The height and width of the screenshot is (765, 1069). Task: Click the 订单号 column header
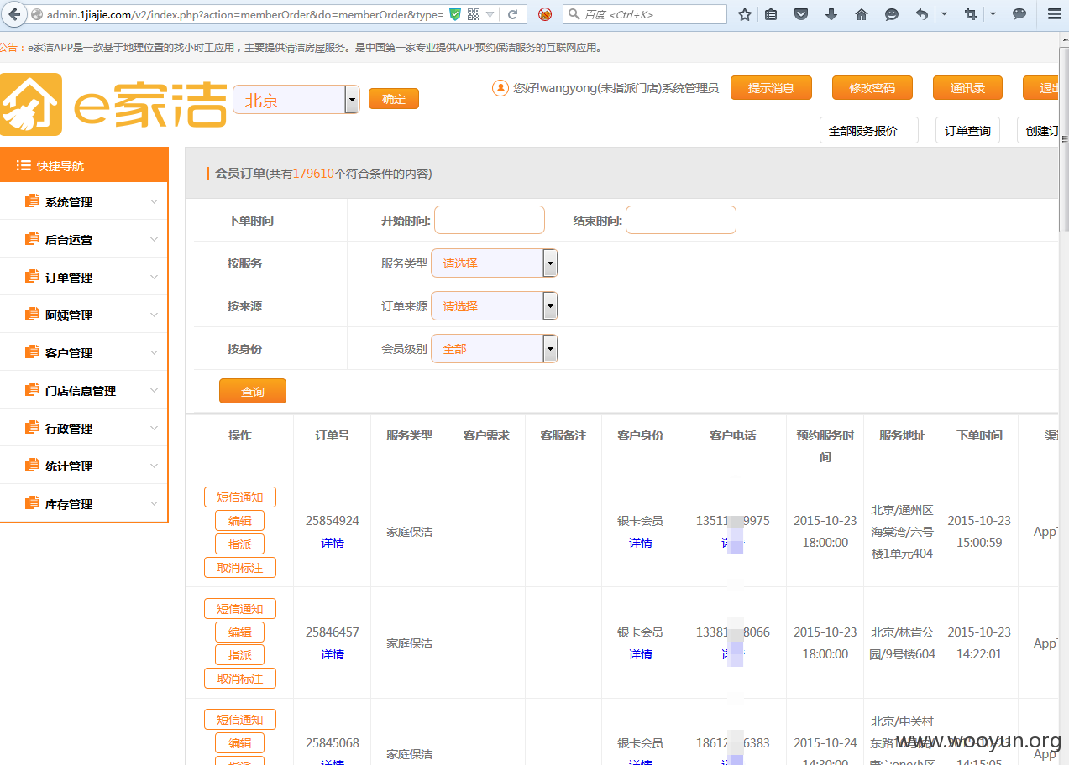333,435
